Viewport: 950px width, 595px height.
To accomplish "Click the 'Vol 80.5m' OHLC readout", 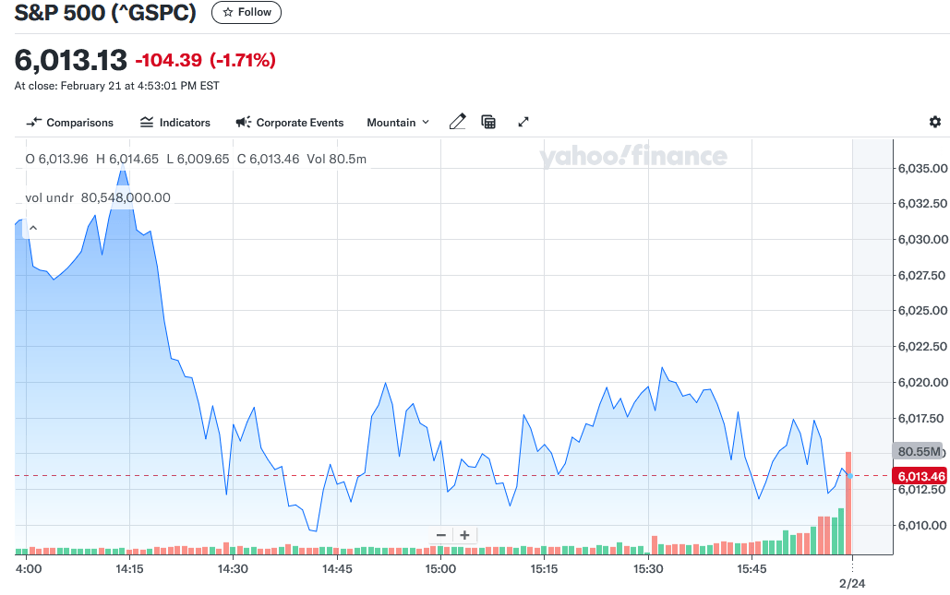I will point(336,160).
